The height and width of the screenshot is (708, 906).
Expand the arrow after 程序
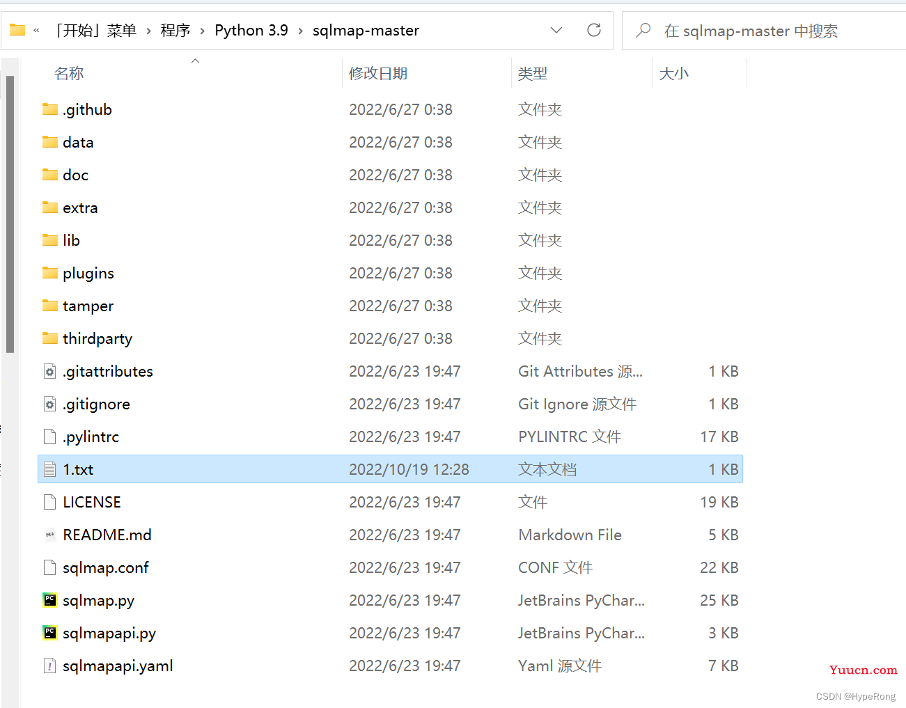pyautogui.click(x=203, y=31)
